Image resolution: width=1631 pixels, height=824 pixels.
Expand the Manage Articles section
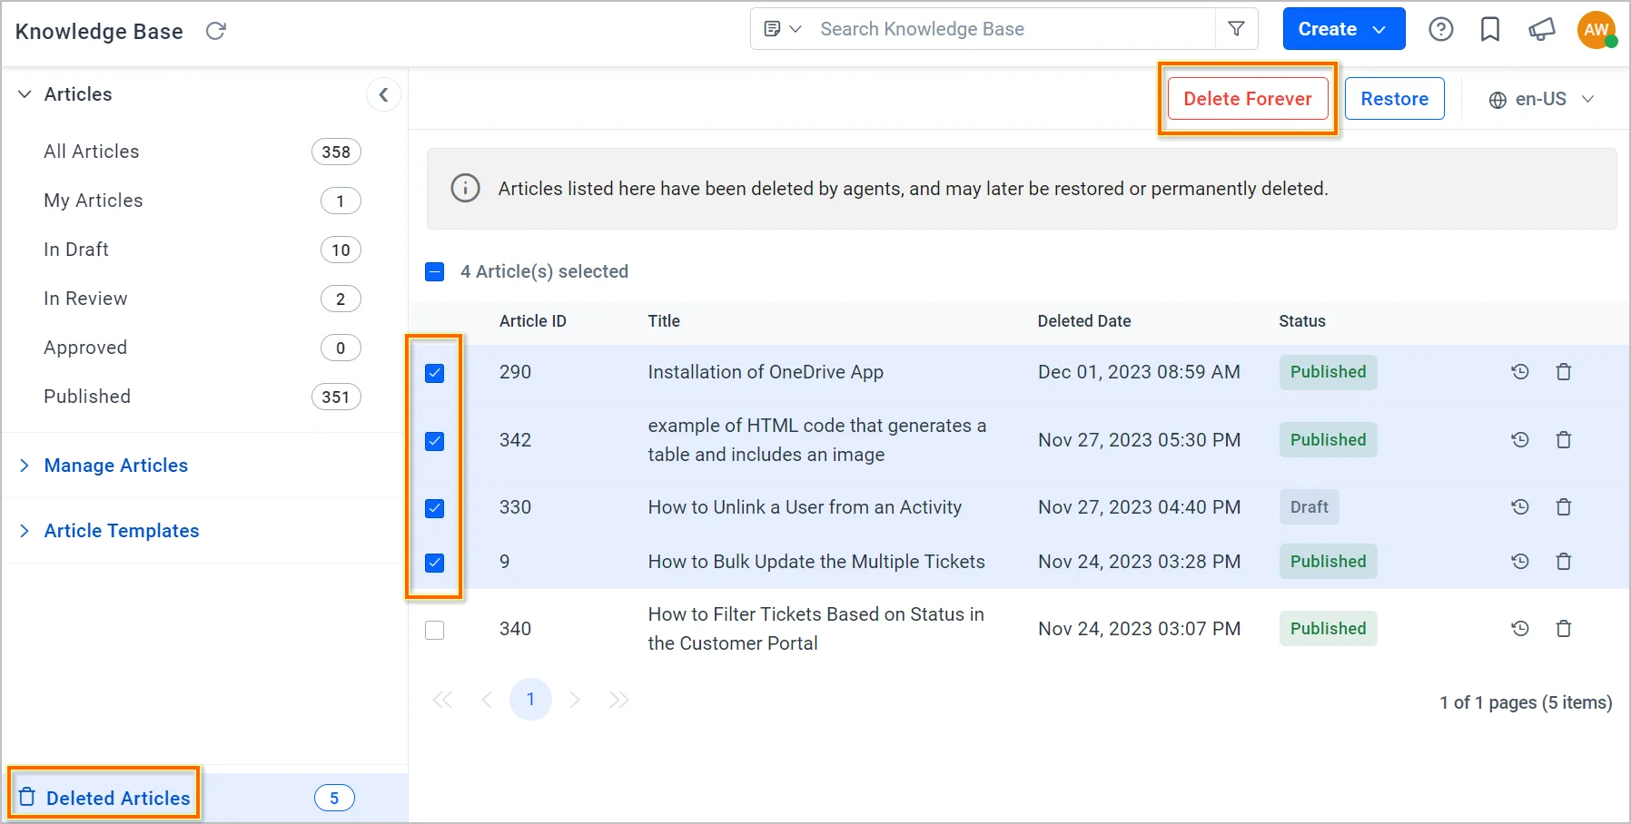pos(115,466)
